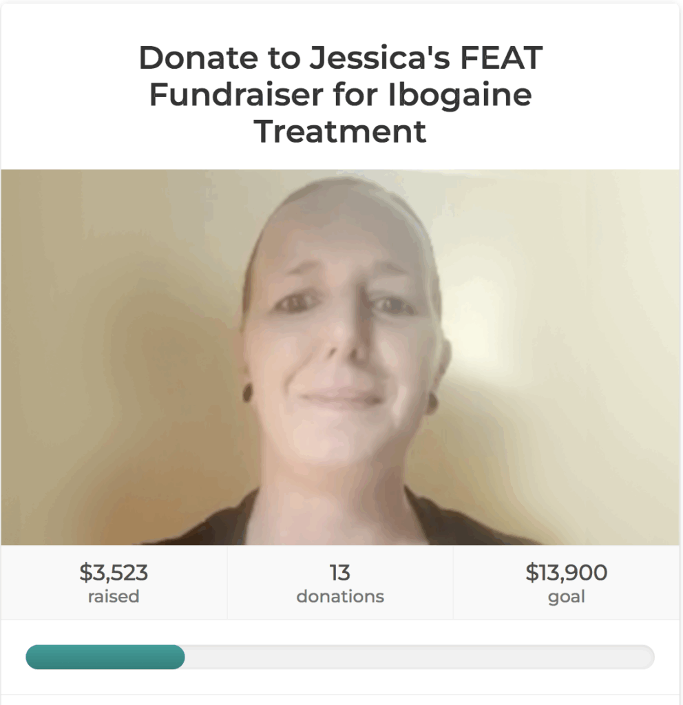This screenshot has width=683, height=705.
Task: Click the word "raised" label
Action: coord(114,597)
